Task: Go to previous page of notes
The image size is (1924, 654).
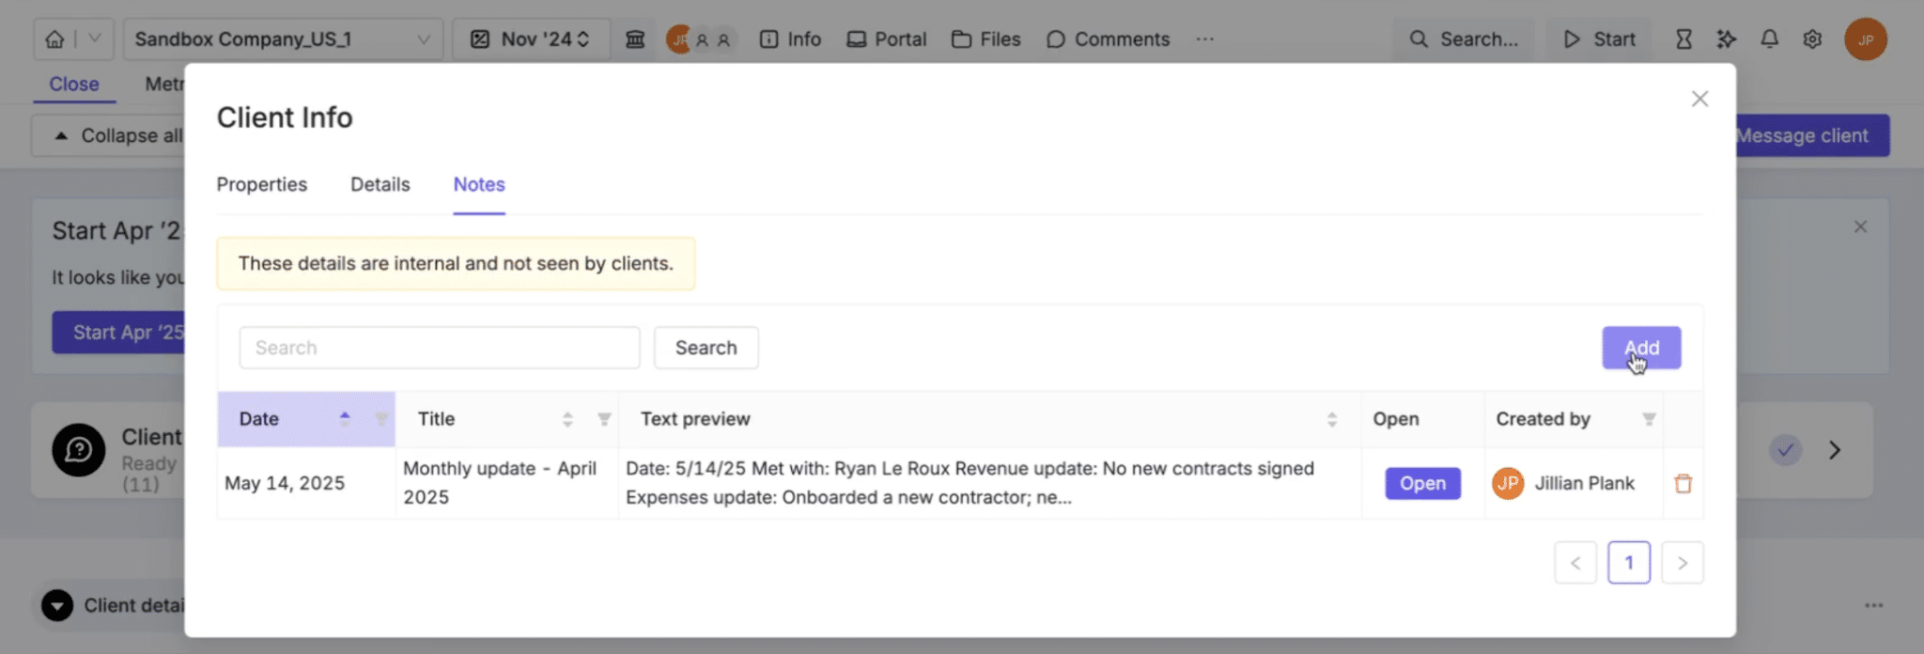Action: 1575,563
